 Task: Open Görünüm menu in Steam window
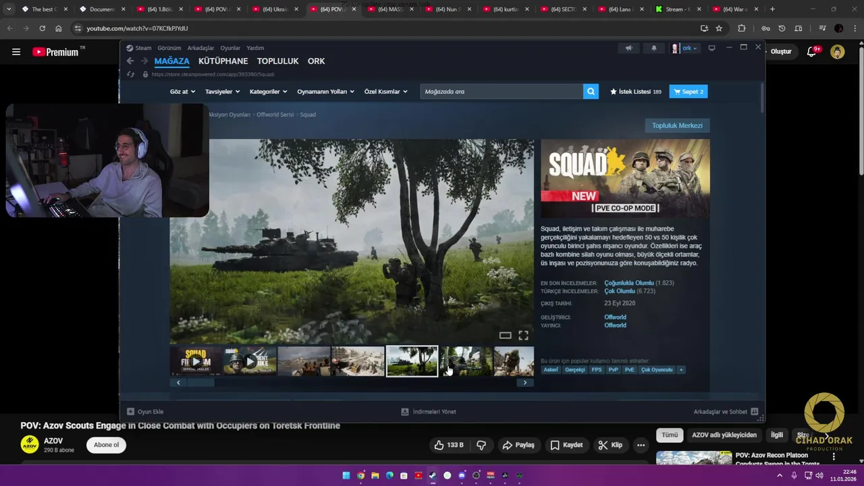point(169,48)
